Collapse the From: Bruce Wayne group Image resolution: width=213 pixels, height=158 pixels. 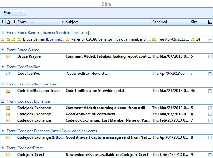(3, 50)
